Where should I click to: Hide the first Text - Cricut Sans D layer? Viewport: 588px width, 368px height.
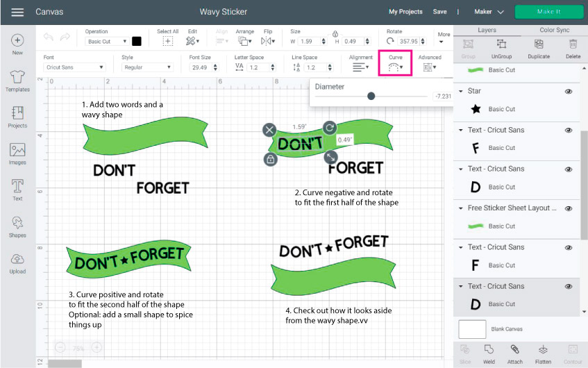569,169
